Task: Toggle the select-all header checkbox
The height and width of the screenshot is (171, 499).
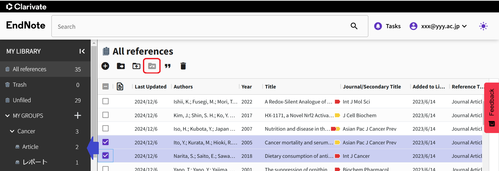Action: pyautogui.click(x=106, y=86)
